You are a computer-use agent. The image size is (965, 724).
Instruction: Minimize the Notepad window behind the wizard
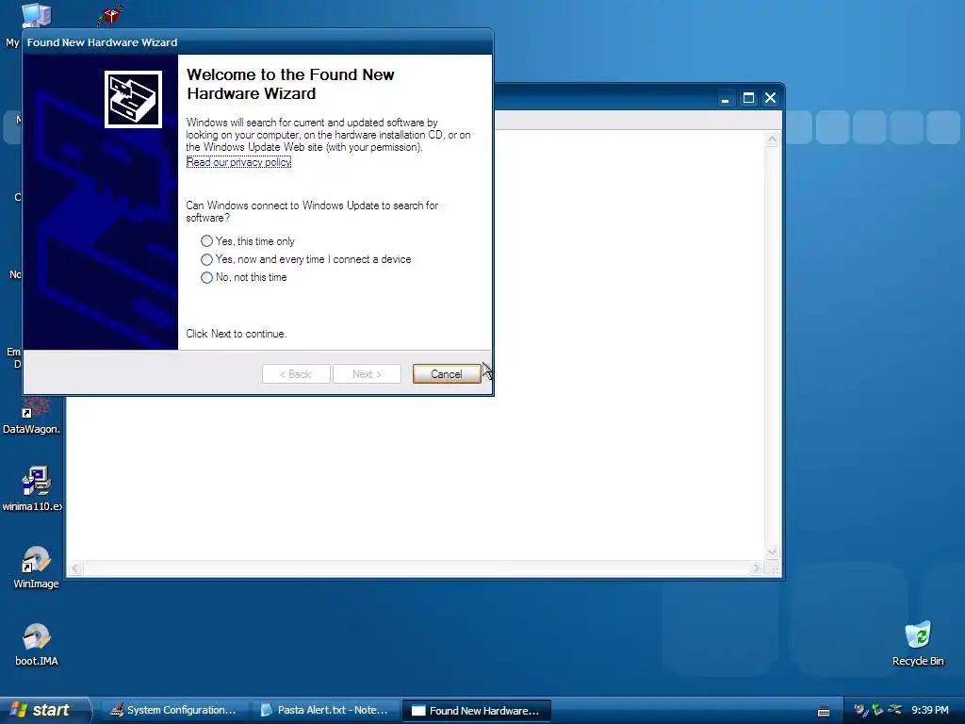click(x=726, y=98)
